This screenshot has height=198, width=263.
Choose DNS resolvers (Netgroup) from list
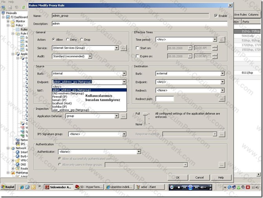click(89, 93)
